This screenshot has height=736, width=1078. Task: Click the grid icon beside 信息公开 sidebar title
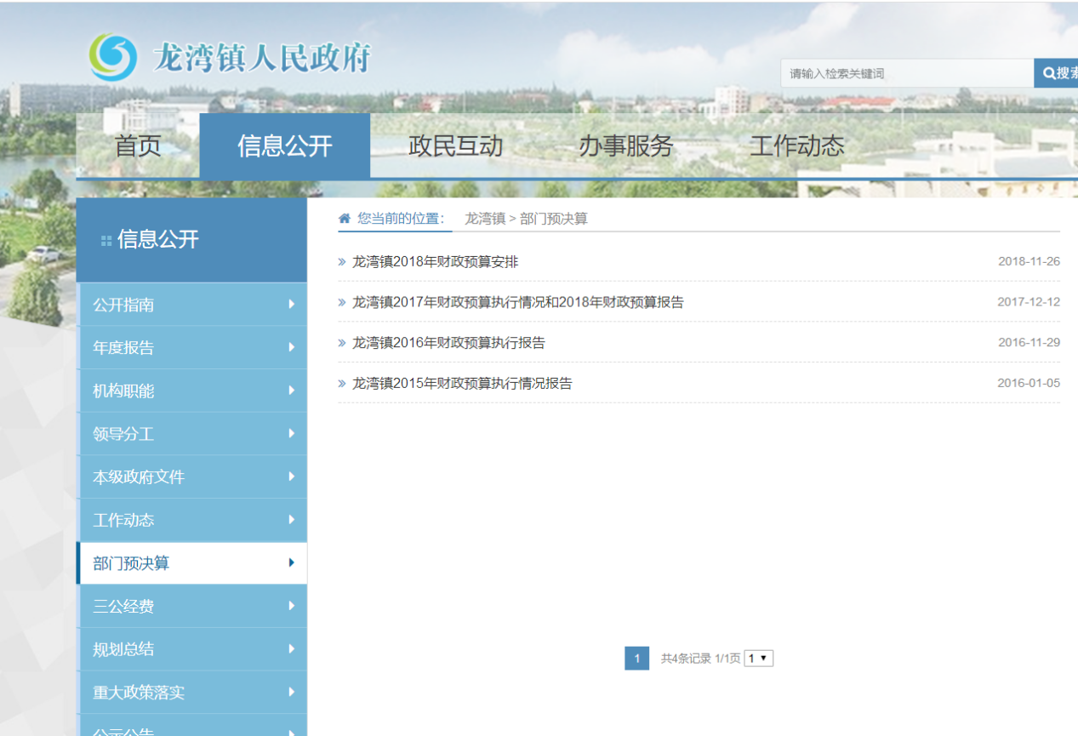(x=106, y=241)
